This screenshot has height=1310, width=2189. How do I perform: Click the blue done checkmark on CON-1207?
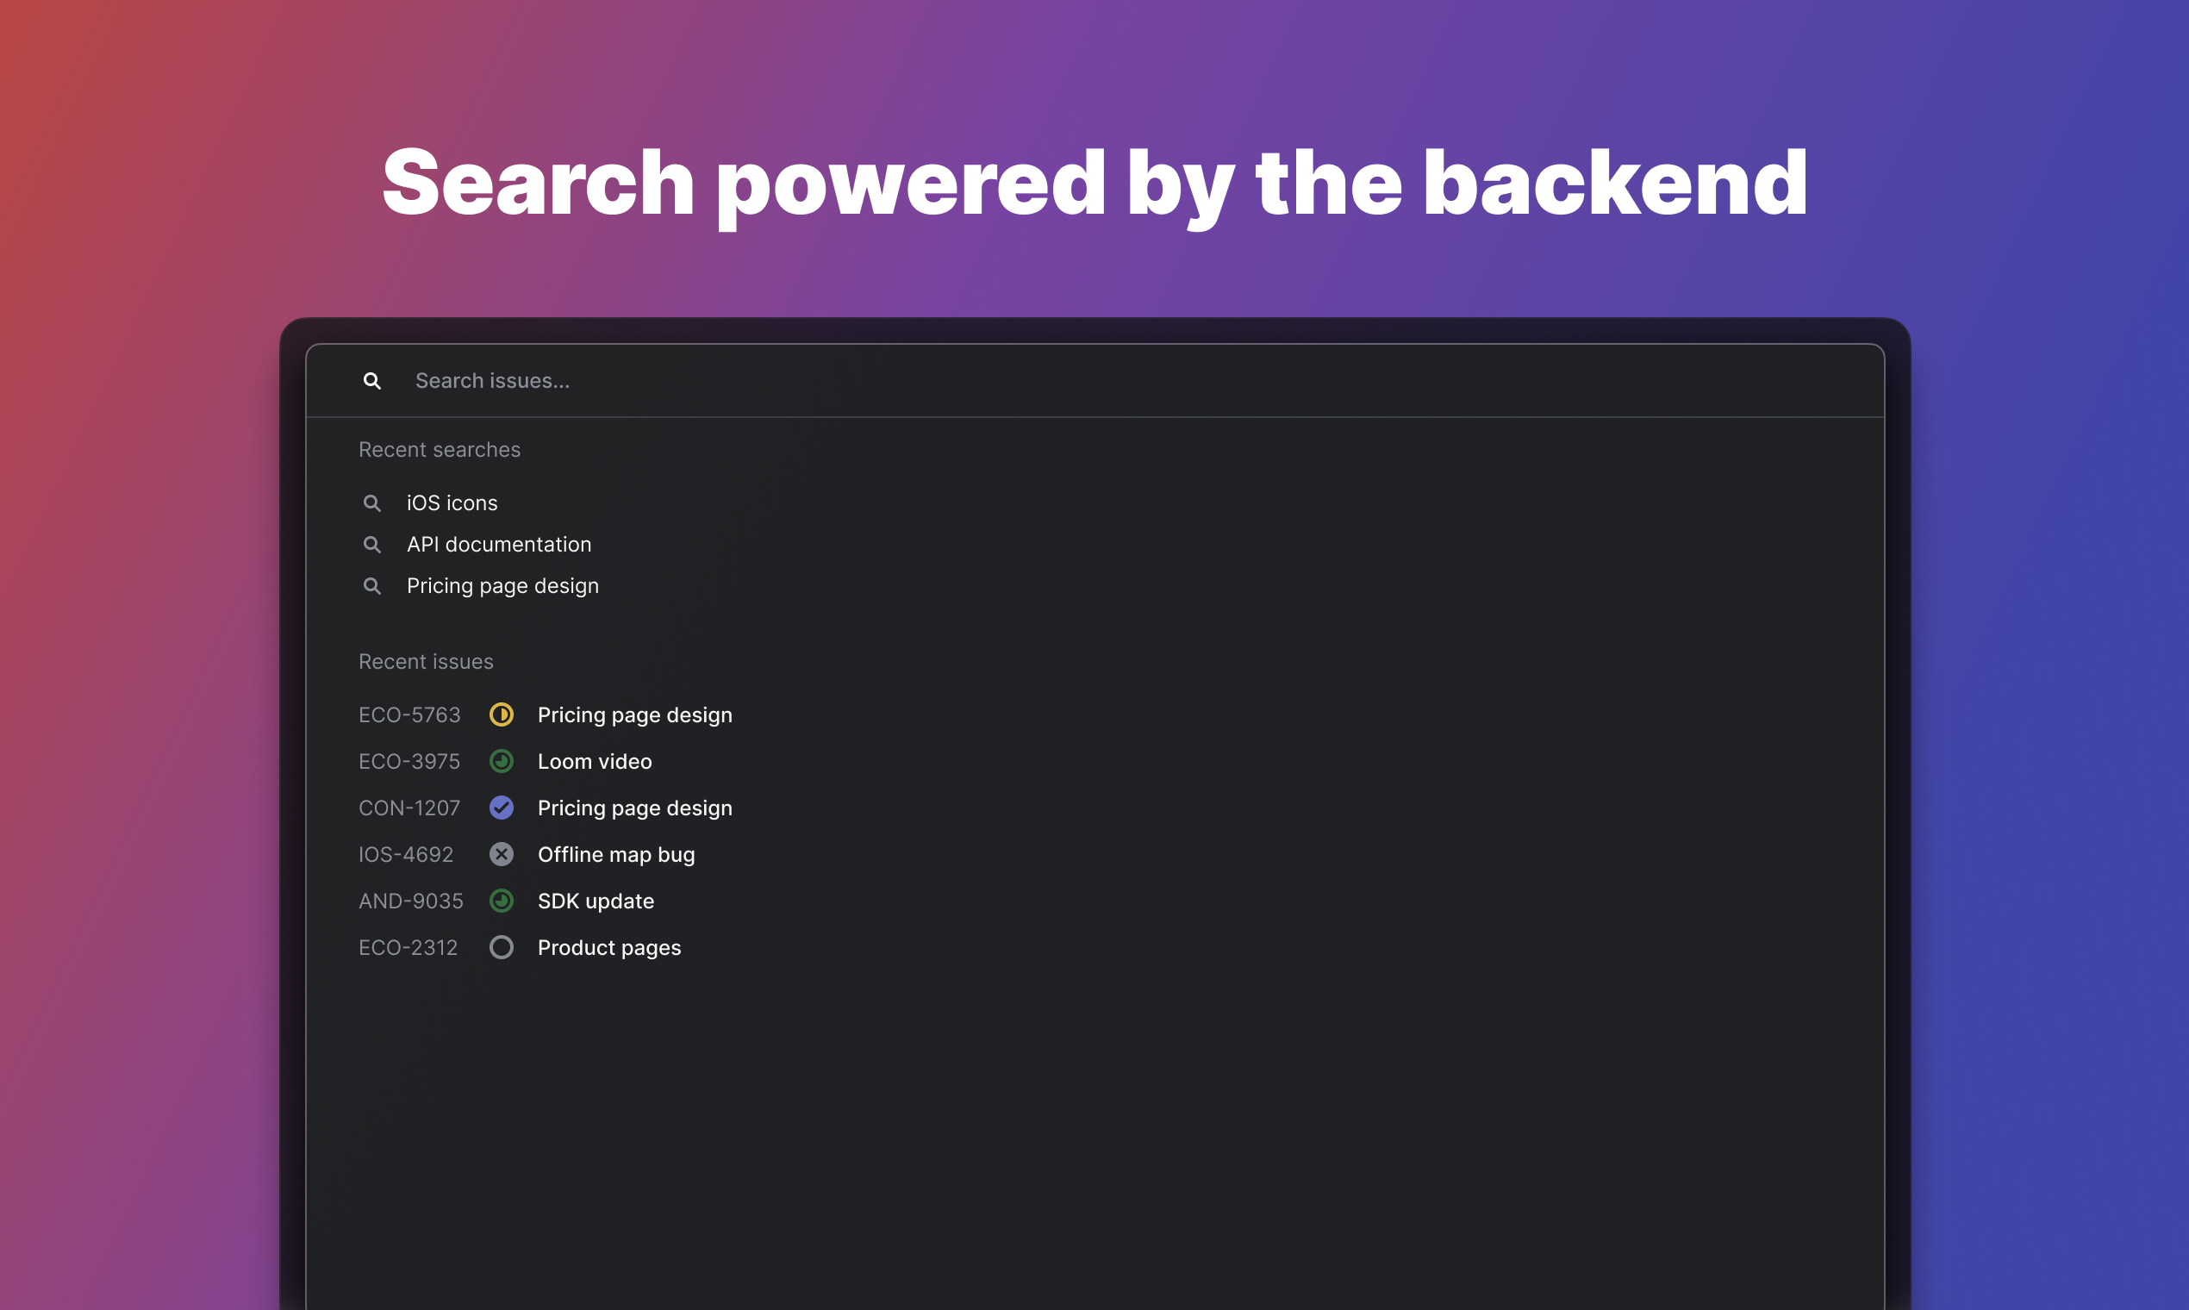click(502, 808)
